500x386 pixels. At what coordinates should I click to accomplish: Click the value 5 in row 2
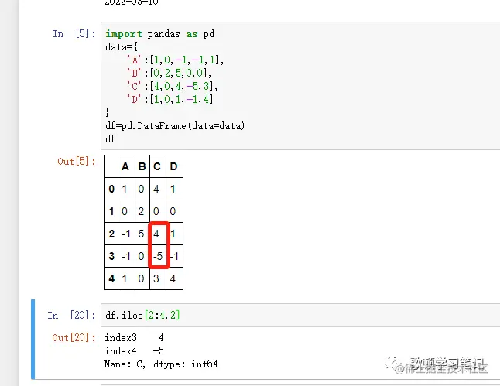click(142, 234)
